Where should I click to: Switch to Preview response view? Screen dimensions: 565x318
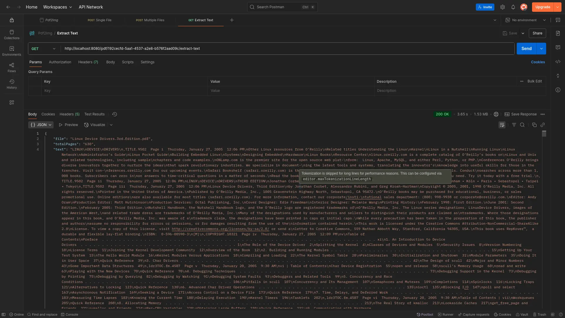click(69, 125)
